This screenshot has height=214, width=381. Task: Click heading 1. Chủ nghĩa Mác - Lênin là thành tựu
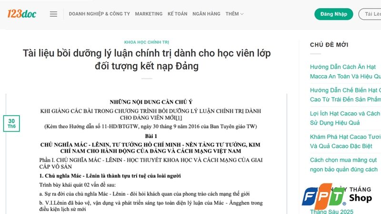pos(110,175)
